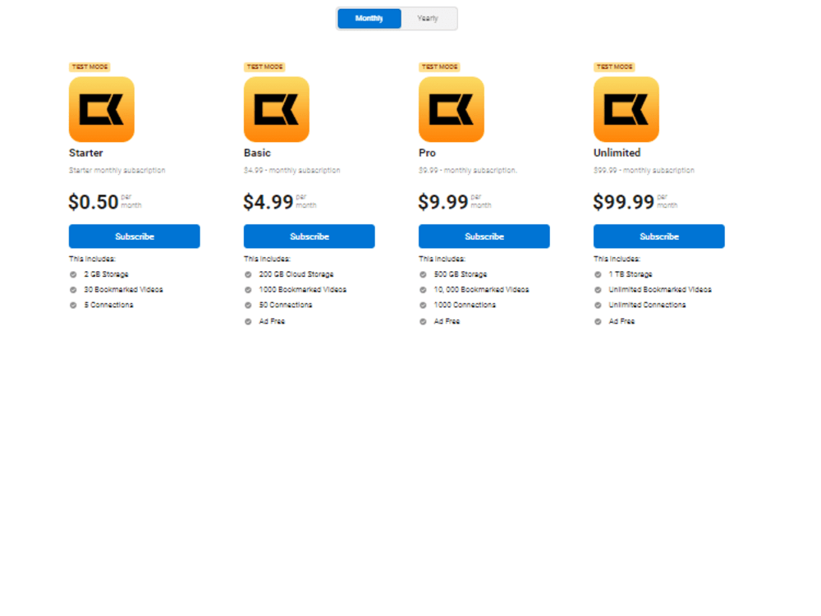The height and width of the screenshot is (616, 821).
Task: Click the 'Unlimited Bookmarked Videos' feature text
Action: [660, 290]
